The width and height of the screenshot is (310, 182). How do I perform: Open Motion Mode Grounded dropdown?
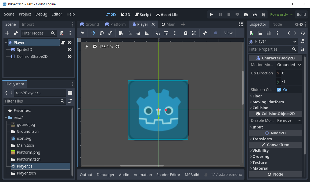(289, 65)
